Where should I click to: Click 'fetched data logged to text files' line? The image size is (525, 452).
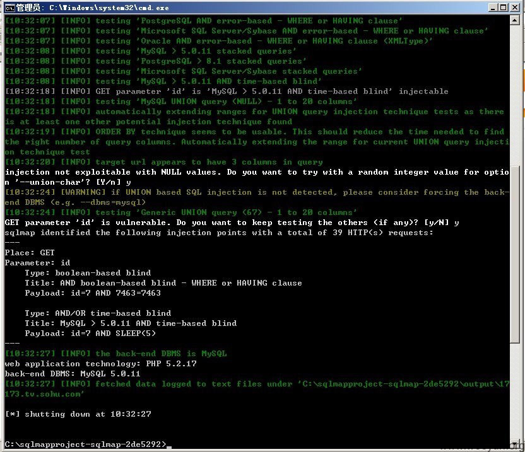coord(257,389)
